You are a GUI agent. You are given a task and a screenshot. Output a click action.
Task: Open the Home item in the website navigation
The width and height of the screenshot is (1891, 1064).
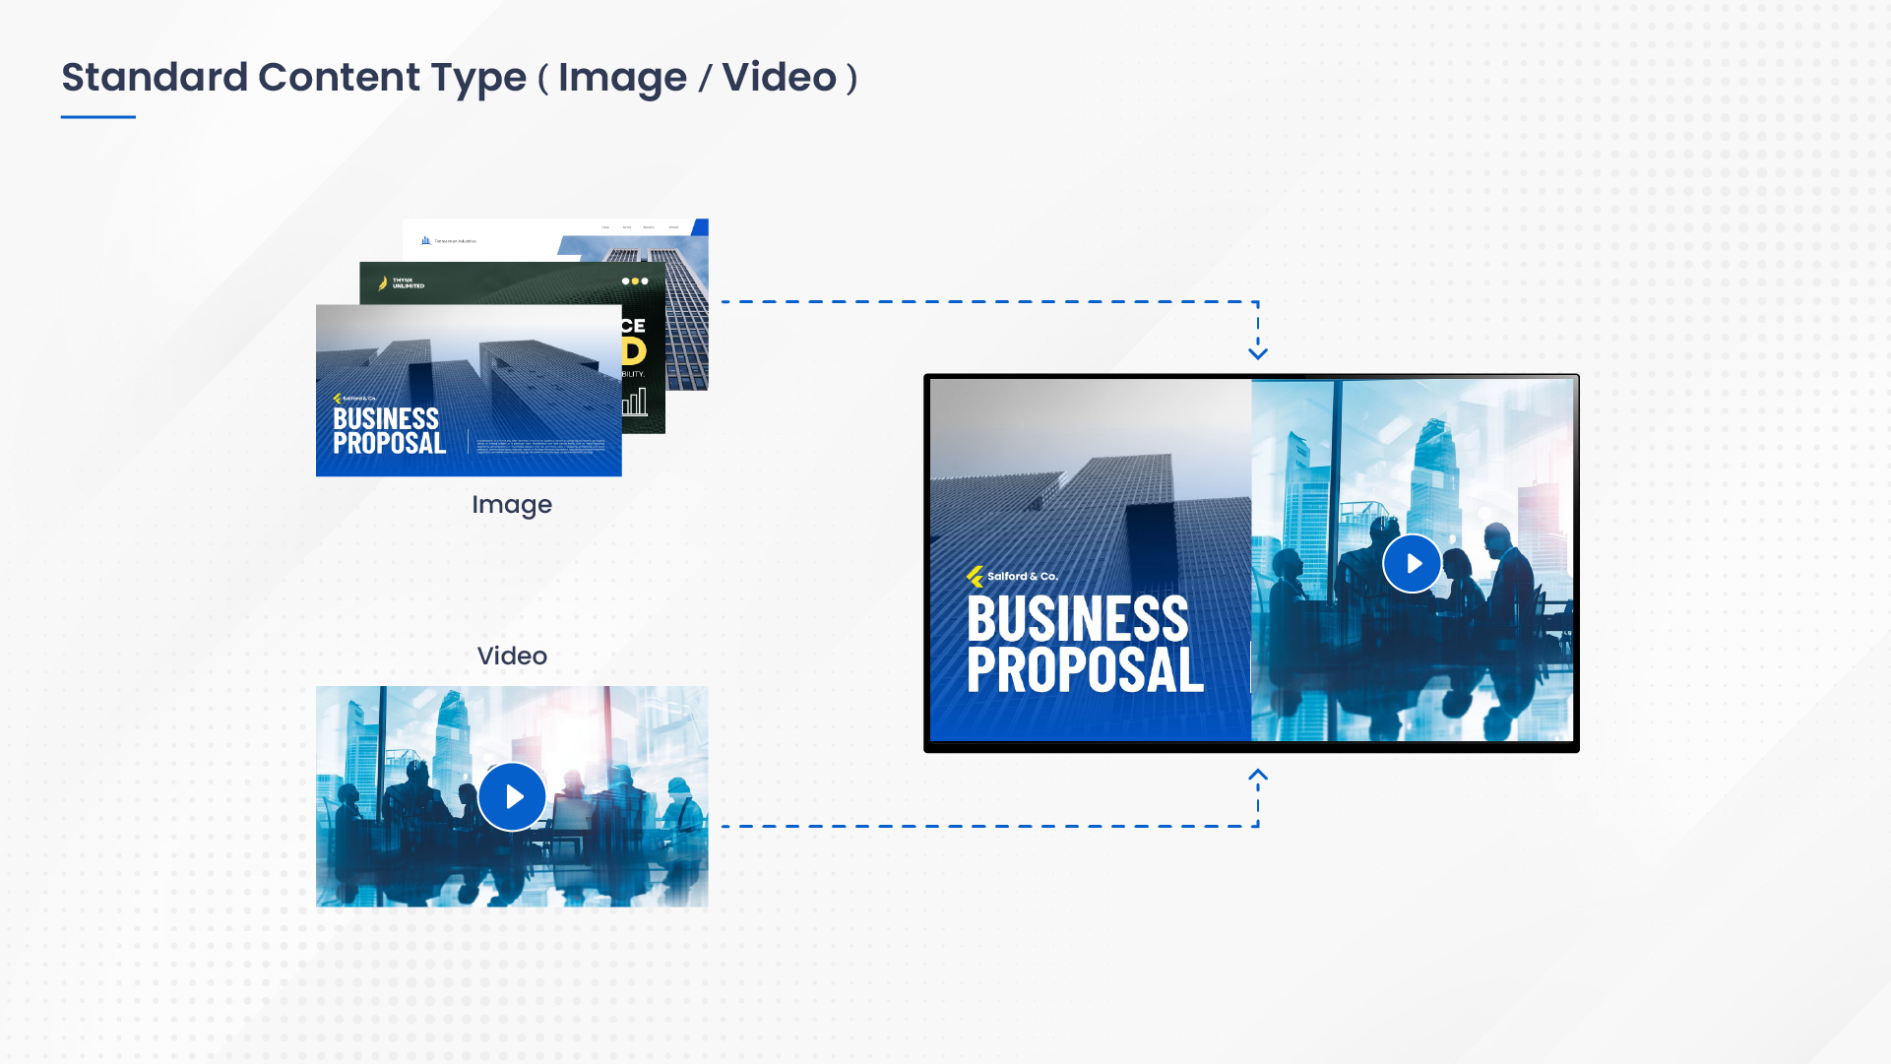coord(605,226)
